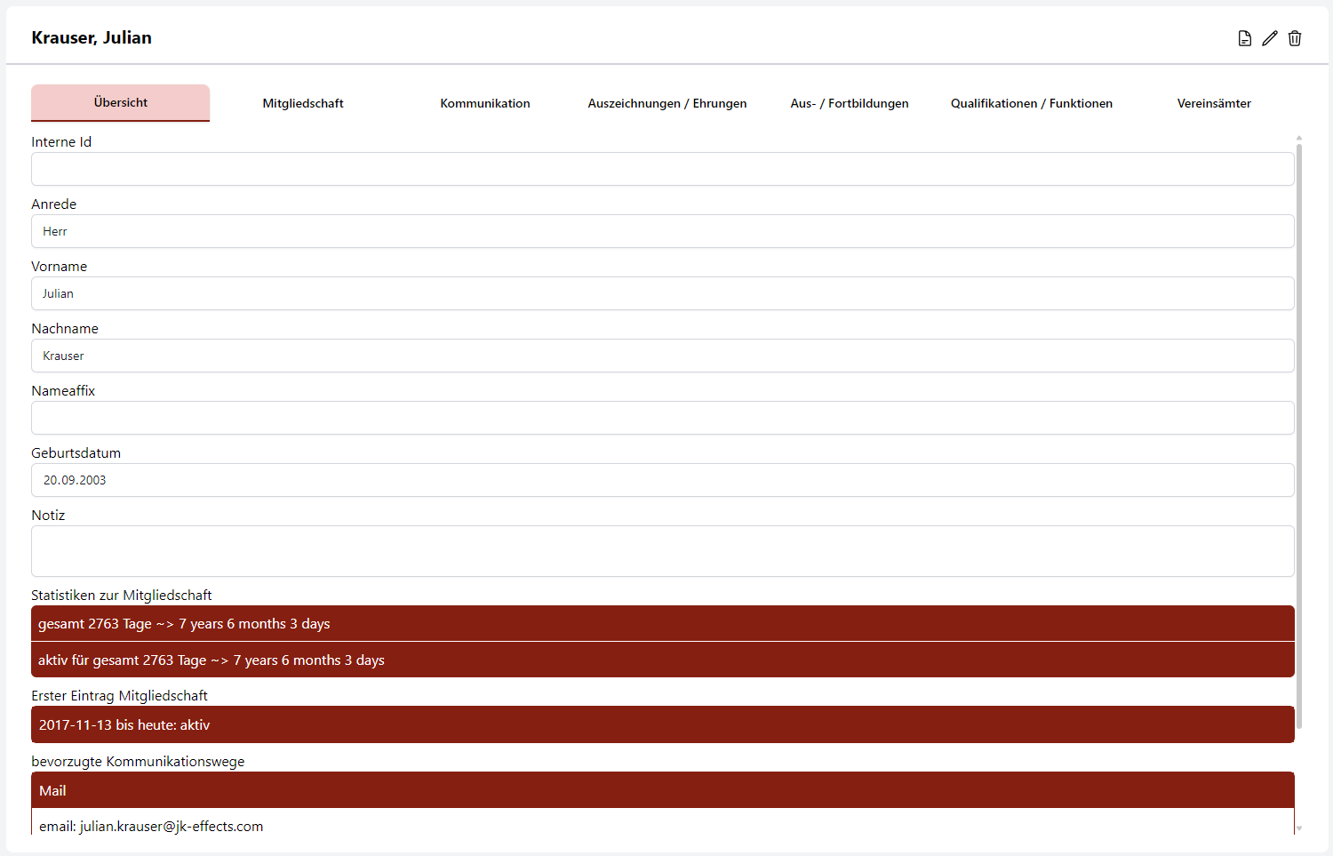This screenshot has height=856, width=1333.
Task: Click the 'bevorzugte Kommunikationswege' label
Action: (x=138, y=761)
